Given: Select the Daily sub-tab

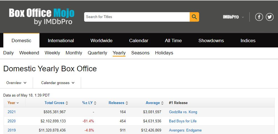Looking at the screenshot, I should coord(9,53).
